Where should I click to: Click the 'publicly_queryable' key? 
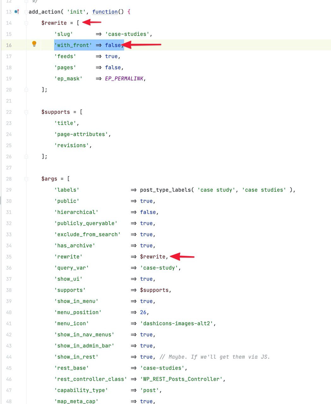pyautogui.click(x=86, y=223)
